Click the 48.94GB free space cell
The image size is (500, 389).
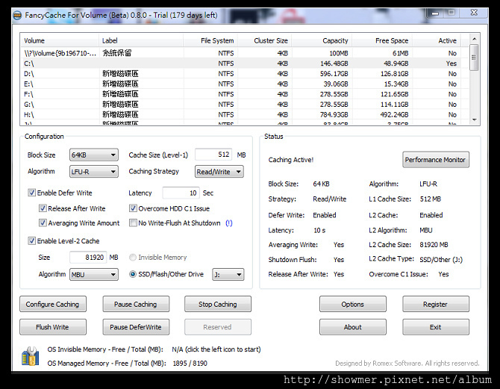pyautogui.click(x=396, y=63)
